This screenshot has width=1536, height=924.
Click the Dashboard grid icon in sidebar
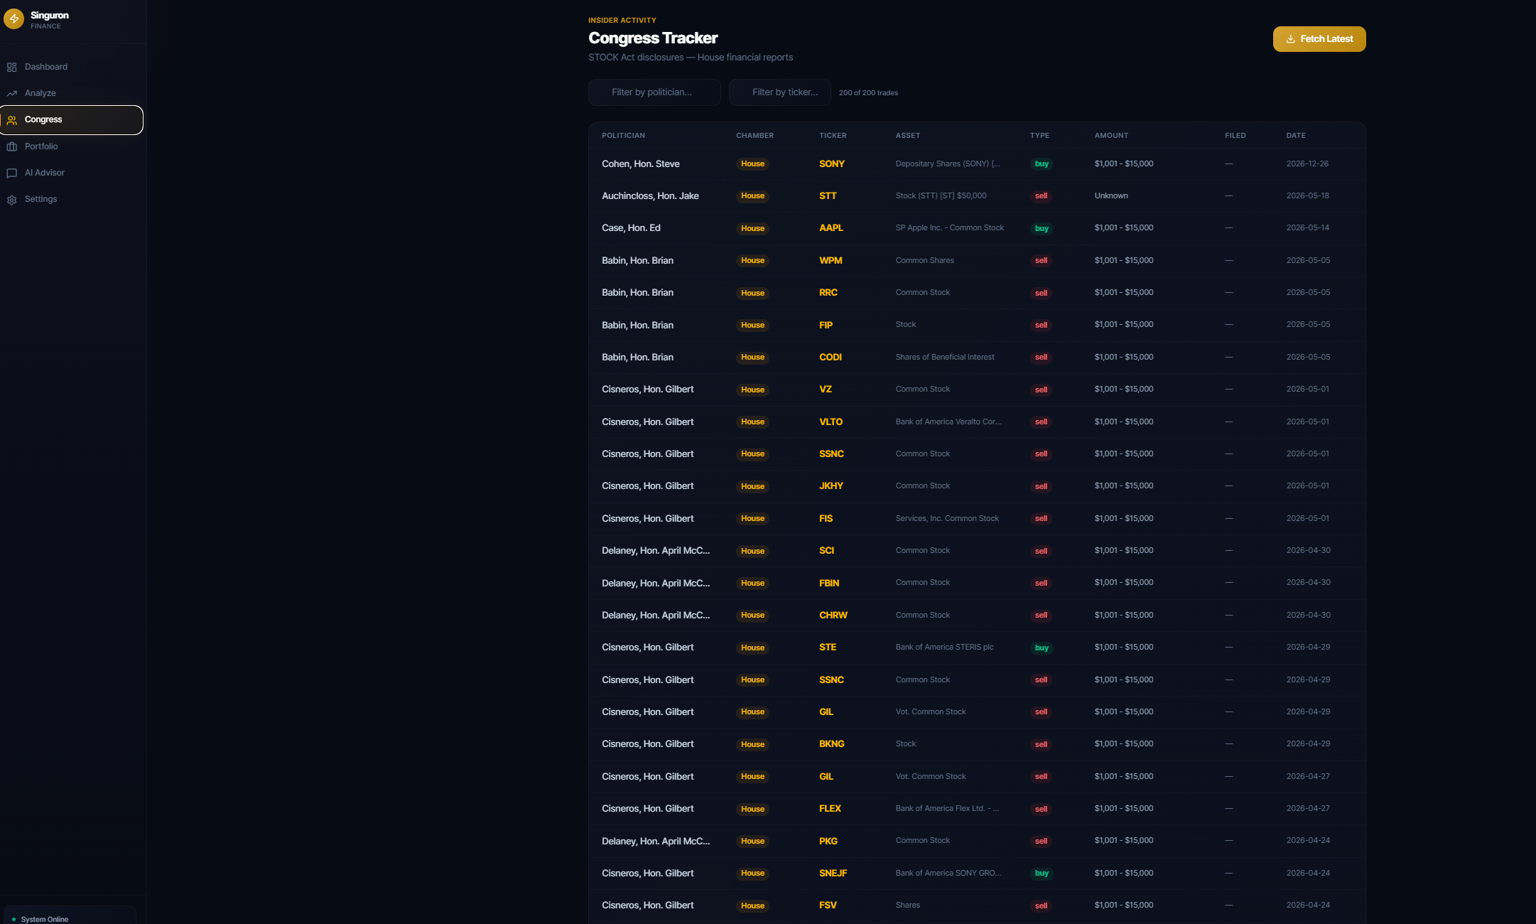coord(11,67)
